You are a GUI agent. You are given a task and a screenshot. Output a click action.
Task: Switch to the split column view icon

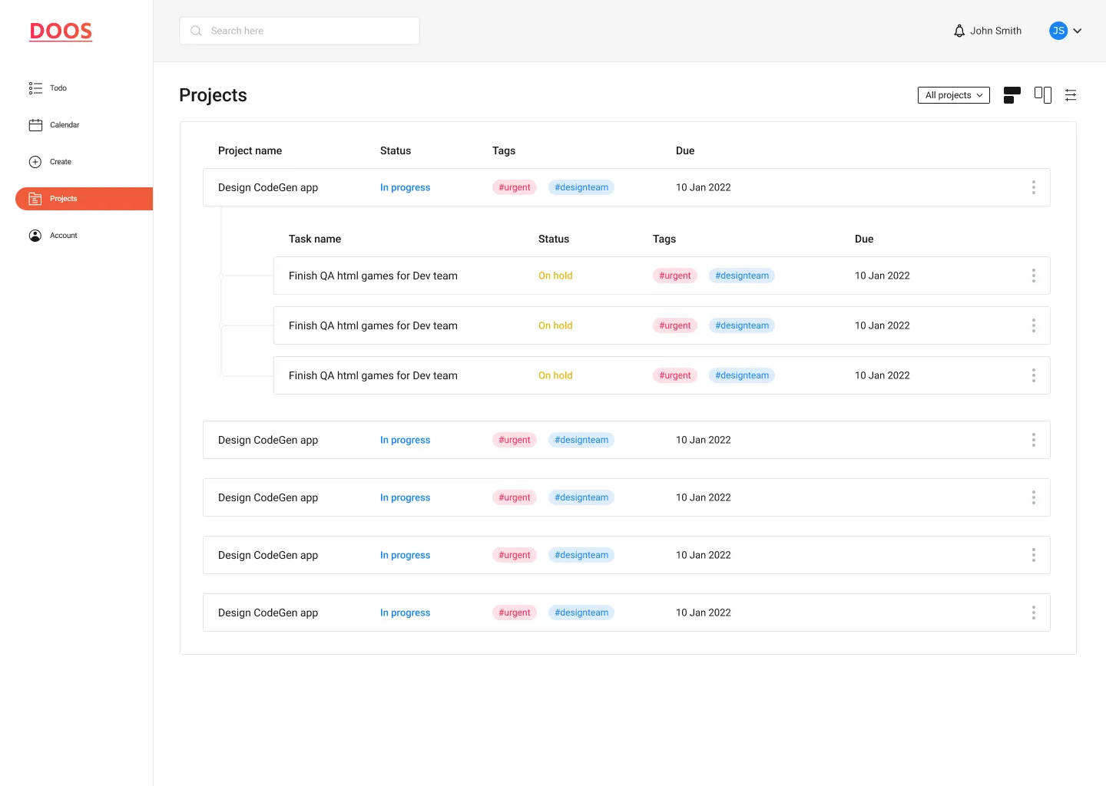[x=1043, y=95]
